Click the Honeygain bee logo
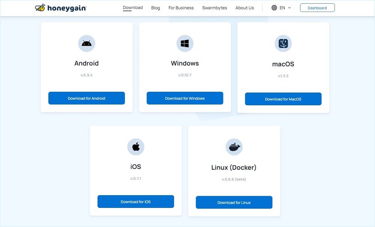 (x=40, y=7)
